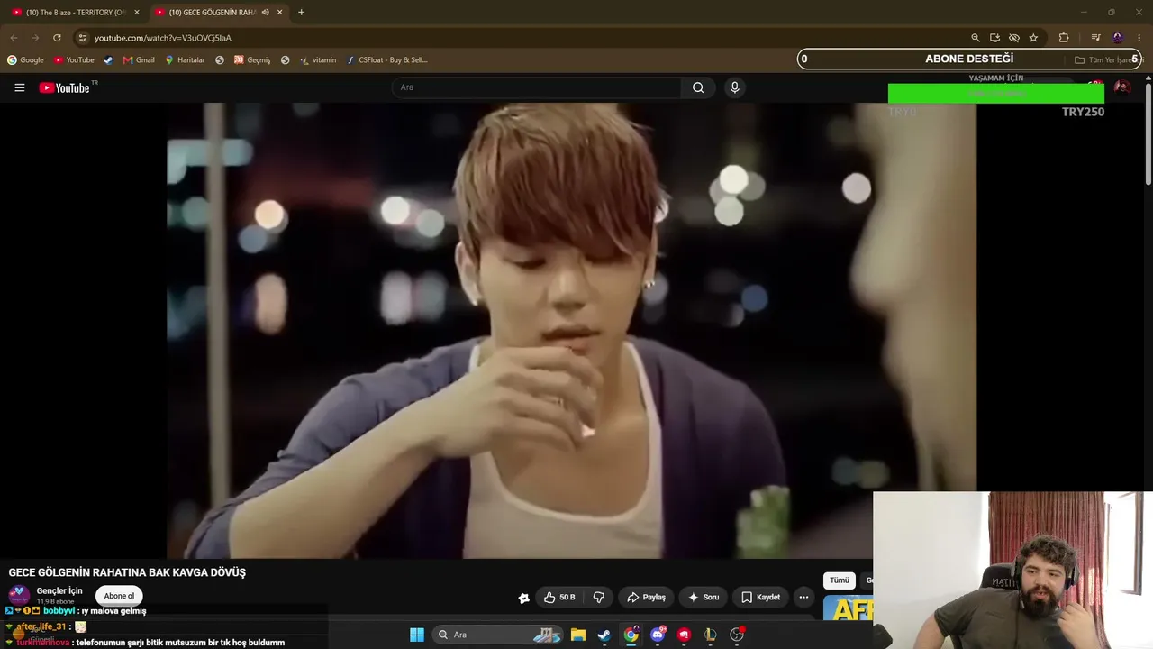Screen dimensions: 1153x649
Task: Open Discord from the taskbar
Action: point(658,635)
